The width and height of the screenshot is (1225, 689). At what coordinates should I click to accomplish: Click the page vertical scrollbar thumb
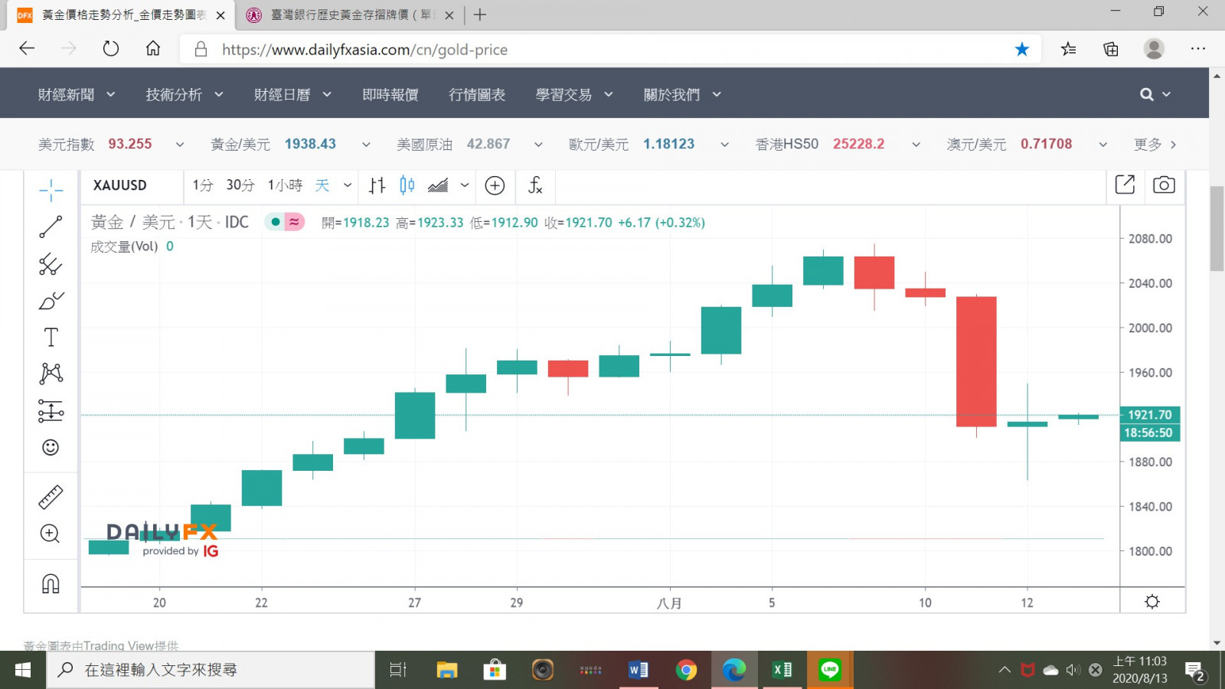[1217, 228]
